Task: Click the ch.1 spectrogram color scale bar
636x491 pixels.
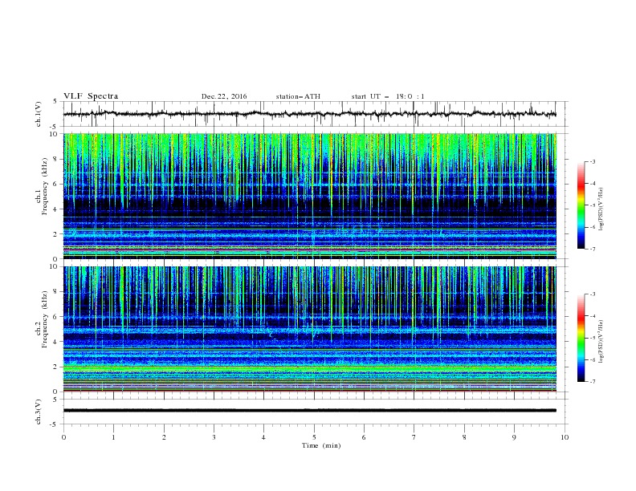Action: tap(581, 205)
